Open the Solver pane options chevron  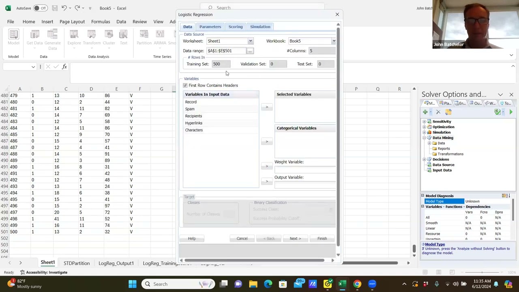[500, 94]
